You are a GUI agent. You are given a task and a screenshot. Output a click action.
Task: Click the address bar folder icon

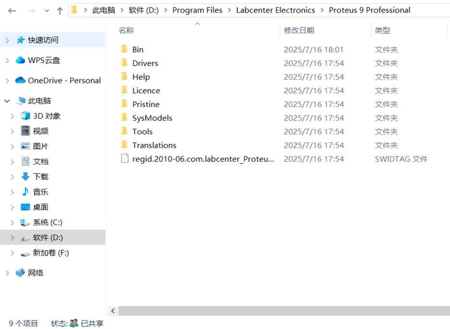pyautogui.click(x=74, y=10)
